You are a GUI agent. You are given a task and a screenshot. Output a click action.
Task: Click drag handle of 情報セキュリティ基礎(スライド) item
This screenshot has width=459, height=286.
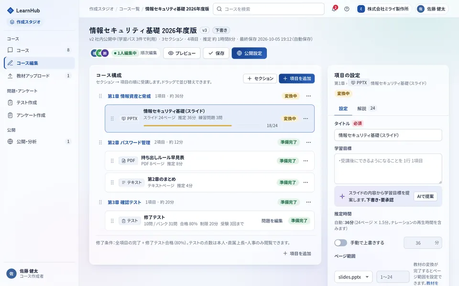pyautogui.click(x=112, y=119)
